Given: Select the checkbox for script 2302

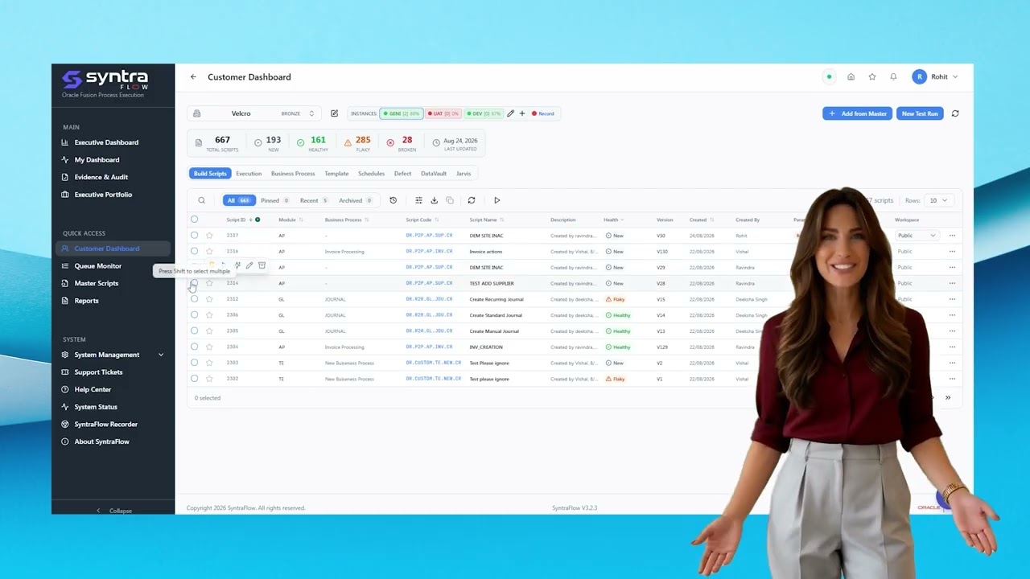Looking at the screenshot, I should pos(194,379).
